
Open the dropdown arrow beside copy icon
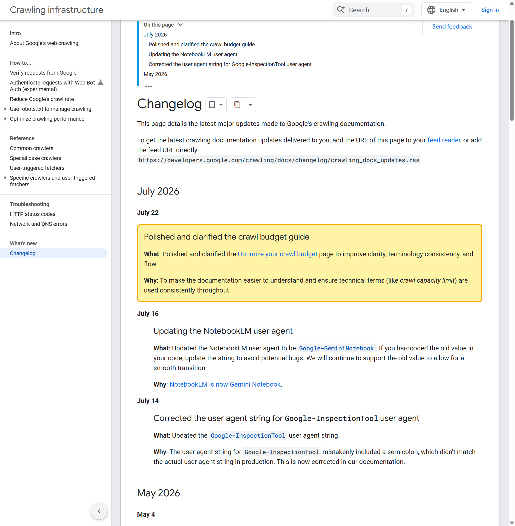[250, 105]
